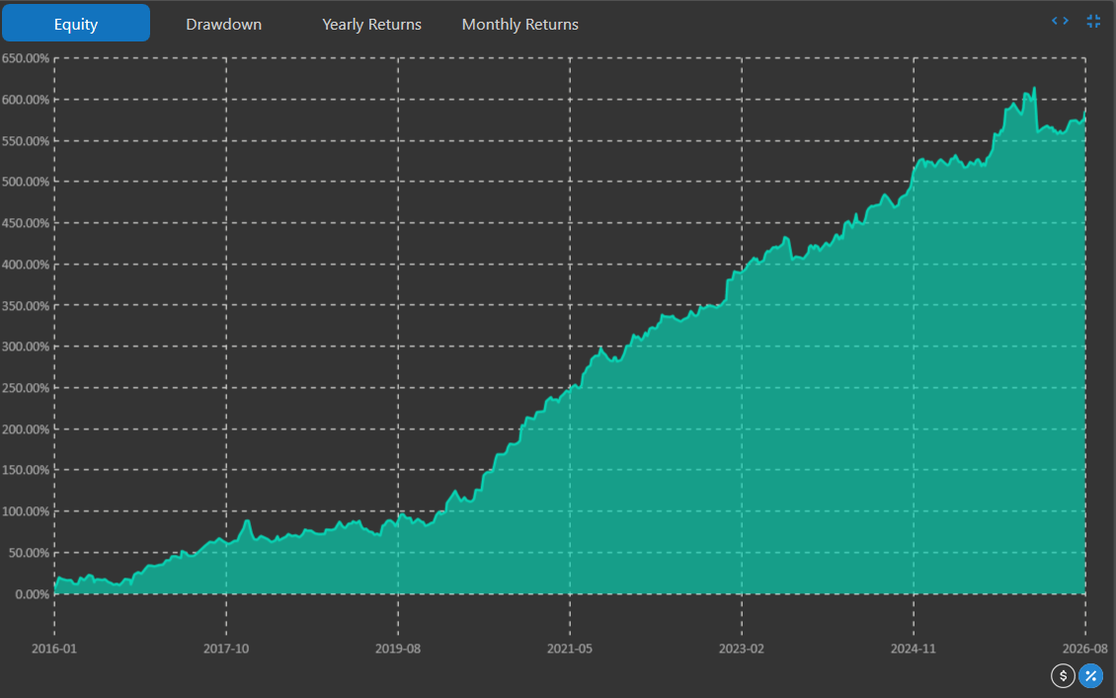1116x698 pixels.
Task: Open the Monthly Returns tab
Action: [519, 25]
